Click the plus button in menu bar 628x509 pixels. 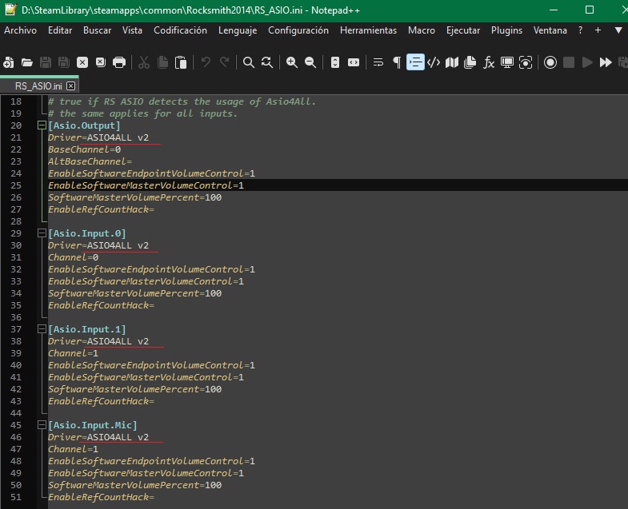[x=598, y=30]
